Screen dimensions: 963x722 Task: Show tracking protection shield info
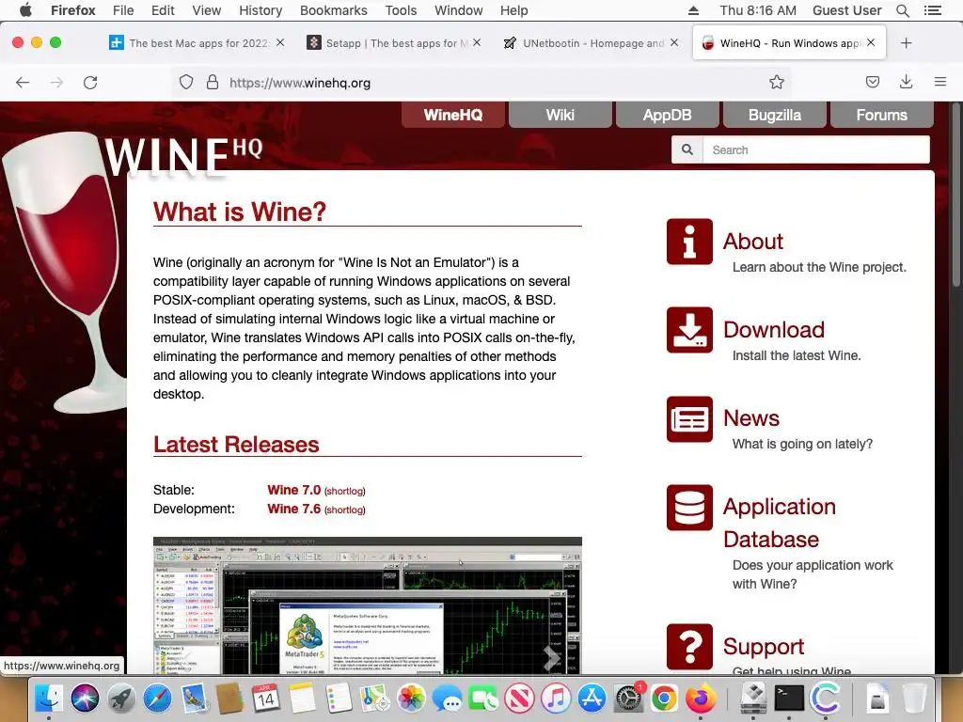tap(186, 83)
